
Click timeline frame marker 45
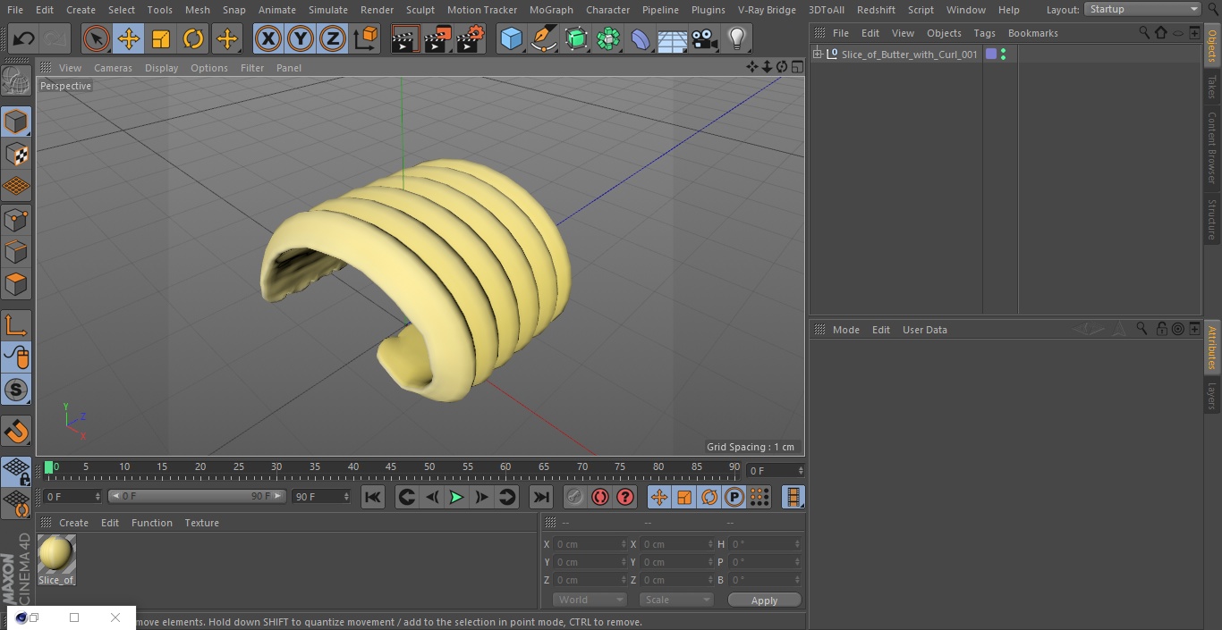(x=391, y=466)
